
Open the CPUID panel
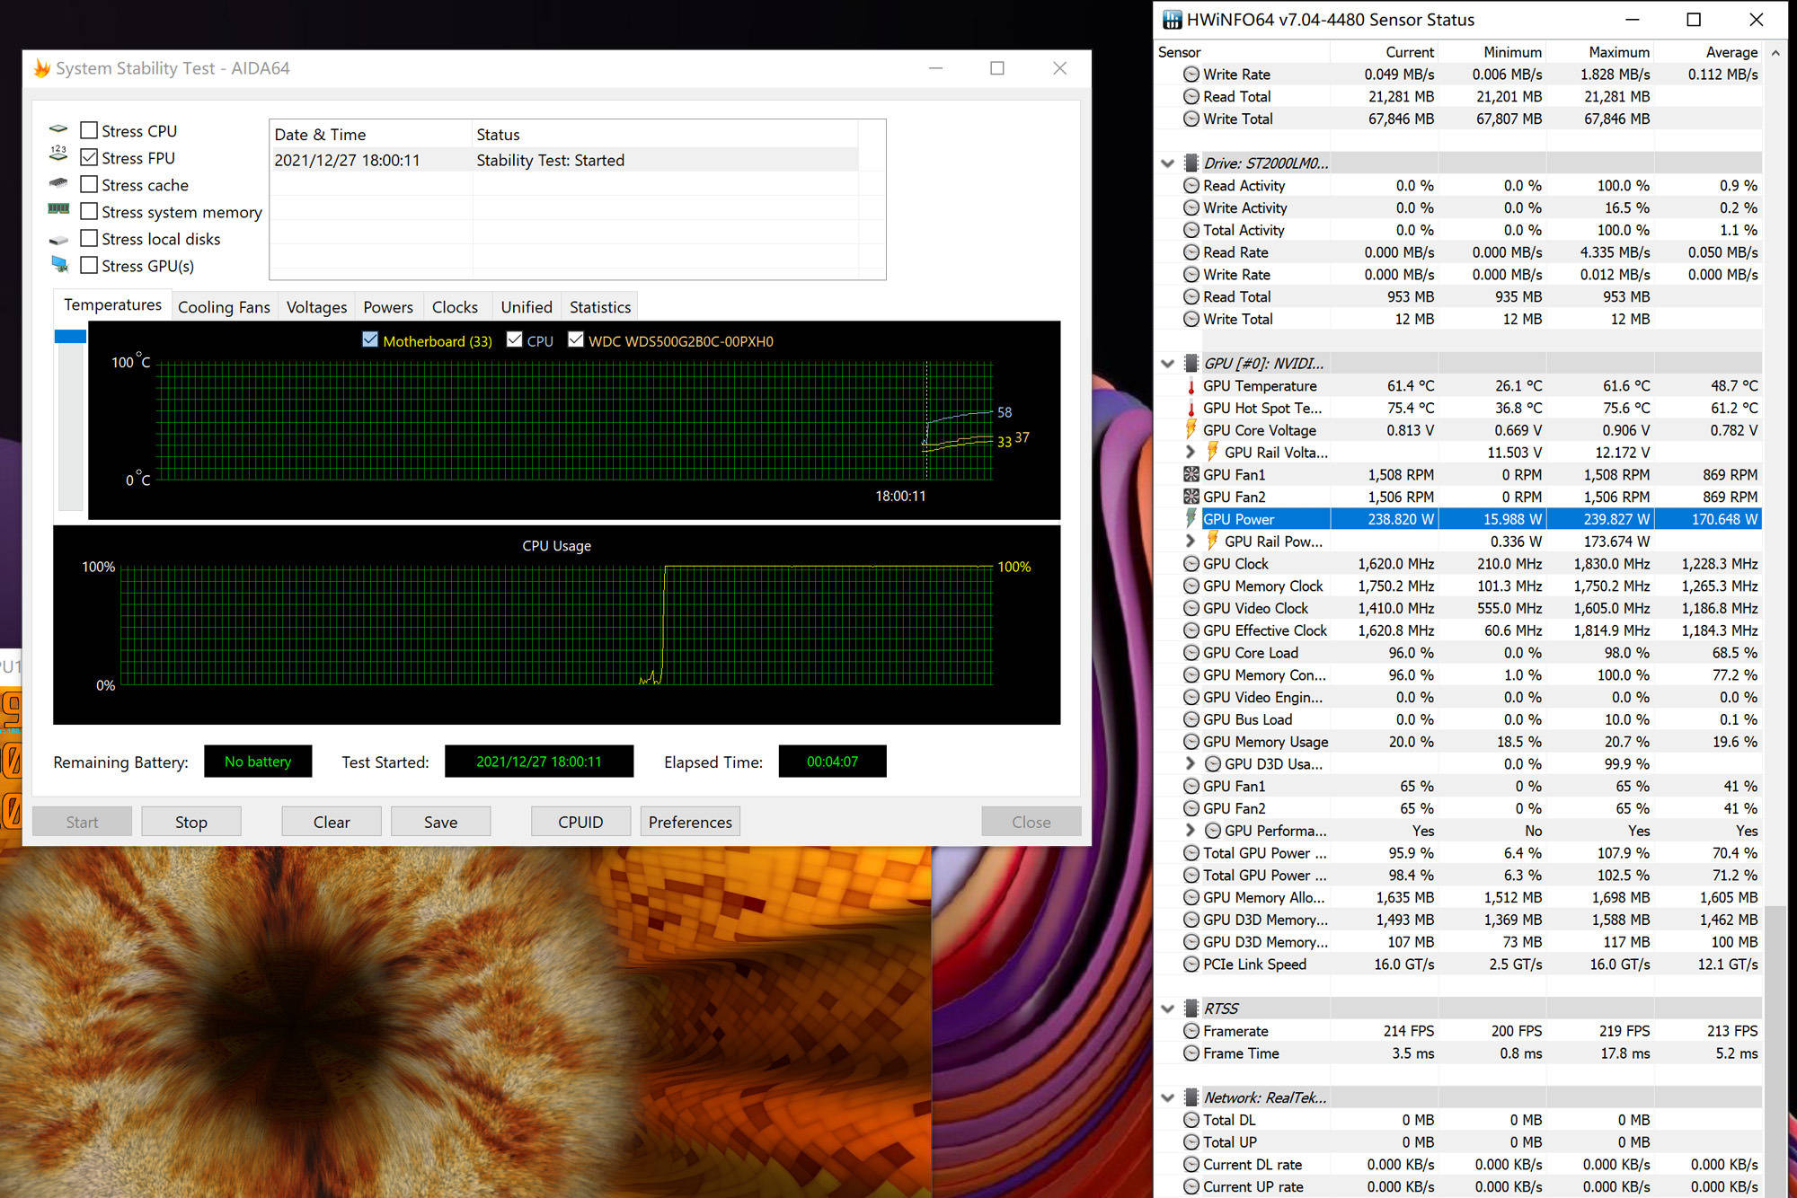coord(580,822)
